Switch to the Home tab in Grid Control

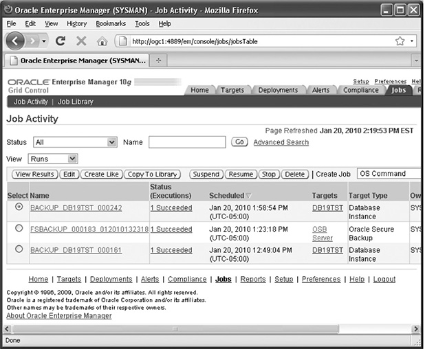199,90
